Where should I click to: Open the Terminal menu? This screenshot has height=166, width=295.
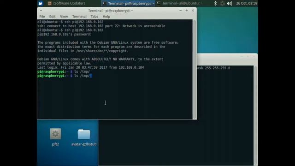(x=79, y=17)
